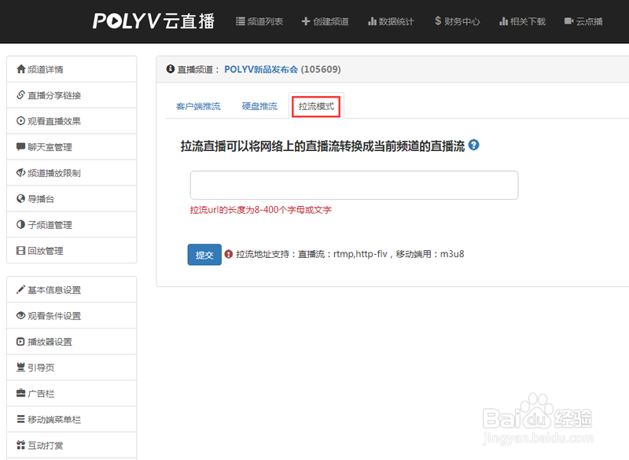The height and width of the screenshot is (460, 629).
Task: Open the 互动打赏 sidebar item
Action: [x=72, y=445]
